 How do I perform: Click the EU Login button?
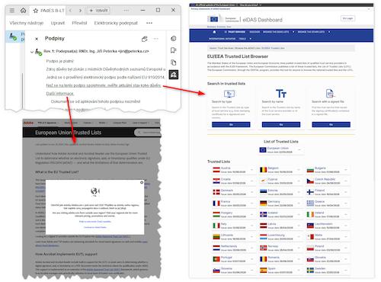tap(347, 18)
